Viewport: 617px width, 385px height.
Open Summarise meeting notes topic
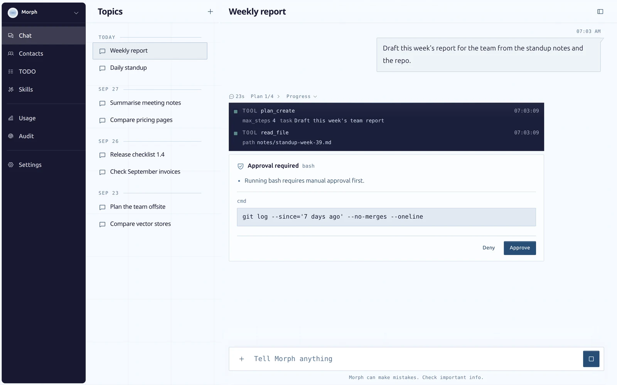point(150,103)
